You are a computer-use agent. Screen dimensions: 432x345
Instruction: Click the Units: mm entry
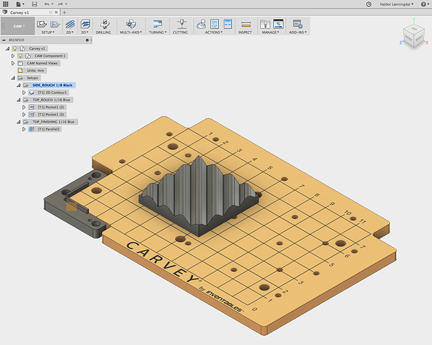pos(35,70)
